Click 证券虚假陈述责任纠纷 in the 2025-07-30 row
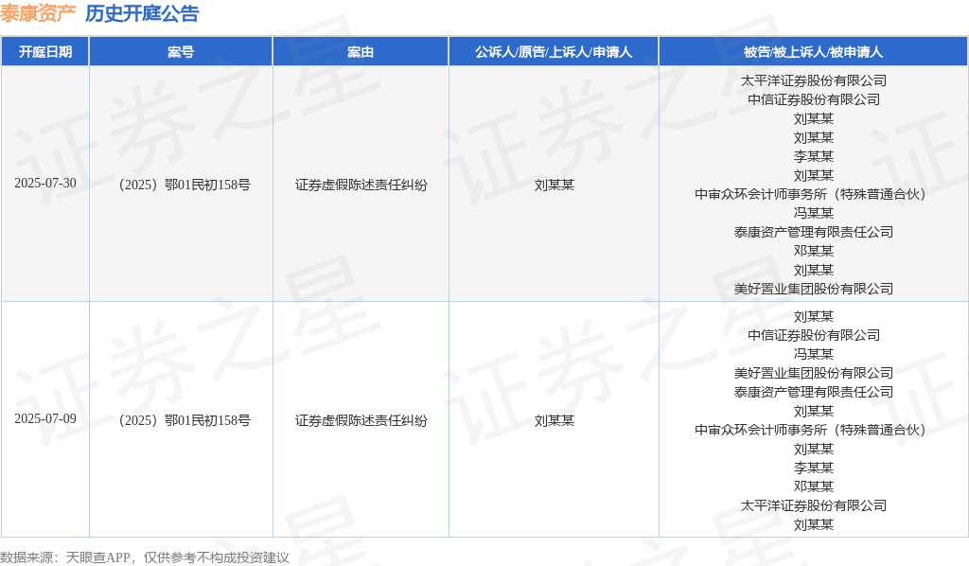Screen dimensions: 969x566 (x=361, y=185)
